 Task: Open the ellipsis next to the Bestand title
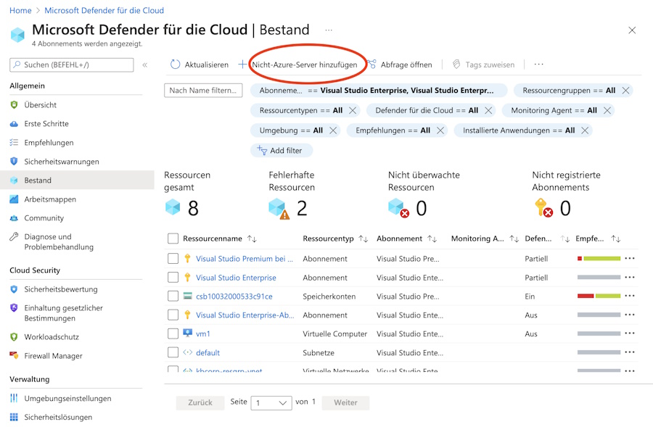pos(329,30)
